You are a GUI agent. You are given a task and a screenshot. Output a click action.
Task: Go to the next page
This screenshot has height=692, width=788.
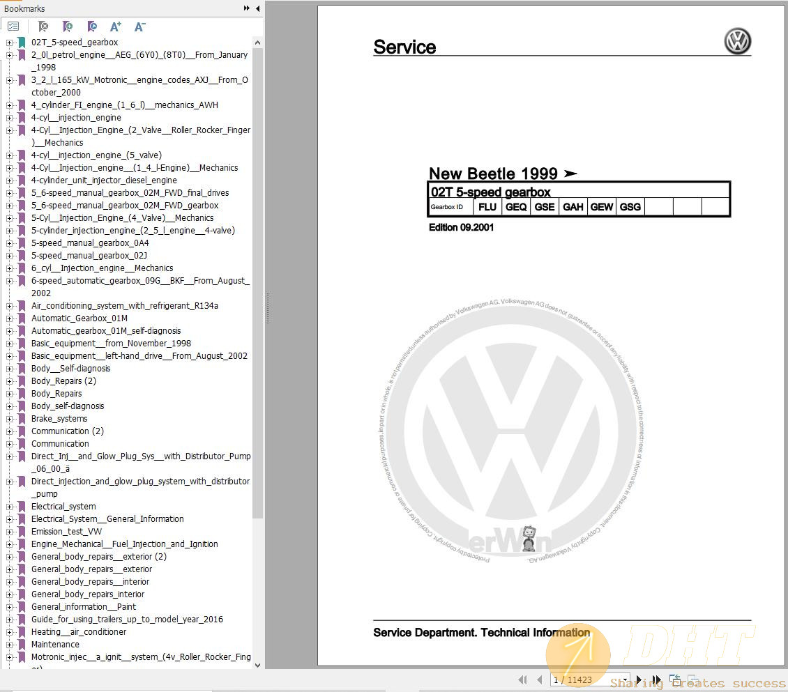639,679
